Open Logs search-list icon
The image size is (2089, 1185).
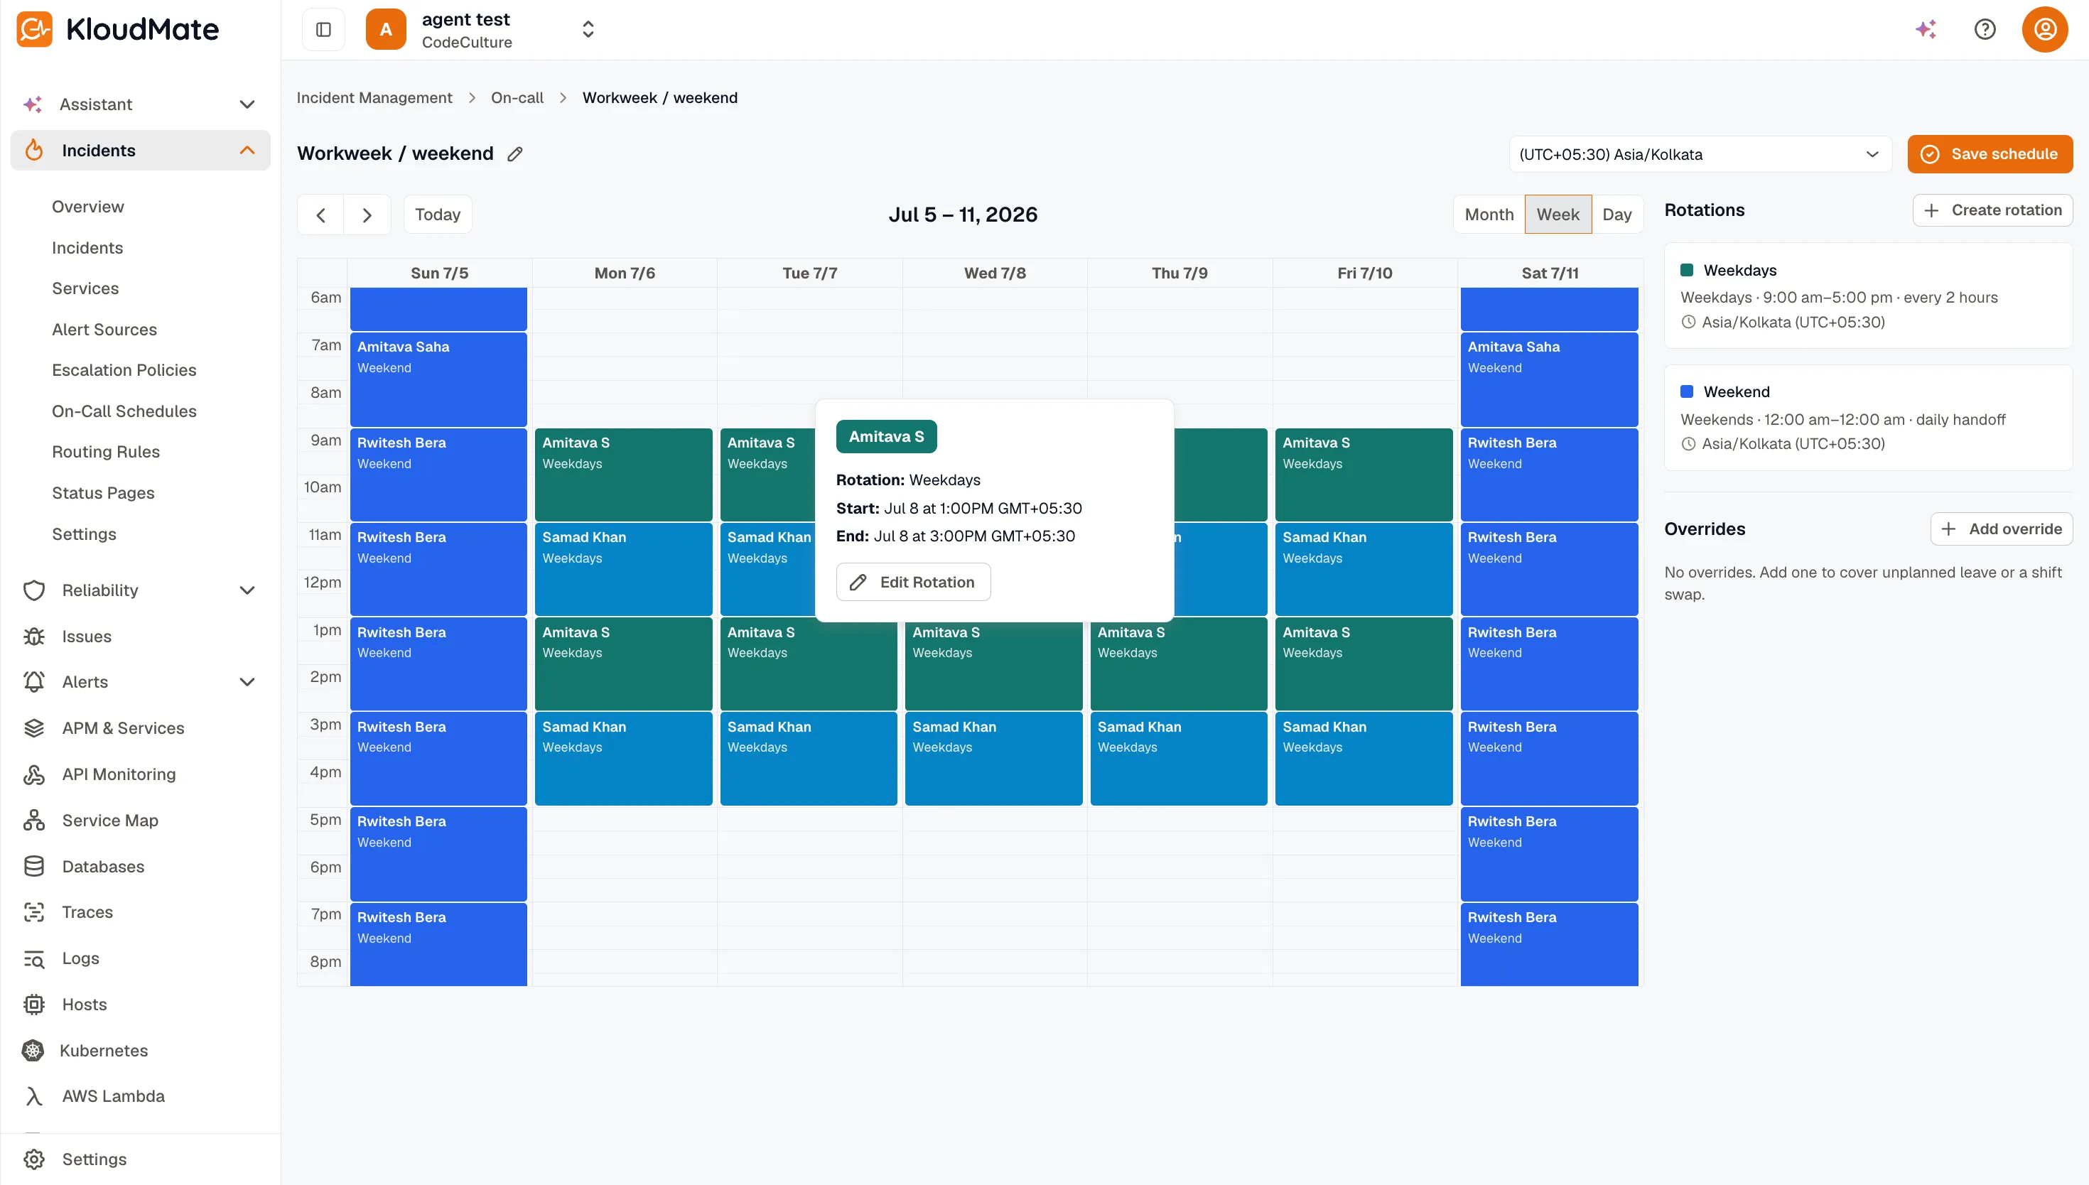click(34, 959)
